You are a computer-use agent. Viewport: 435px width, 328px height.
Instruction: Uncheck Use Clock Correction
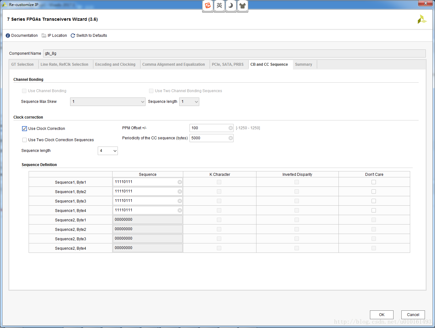(25, 129)
